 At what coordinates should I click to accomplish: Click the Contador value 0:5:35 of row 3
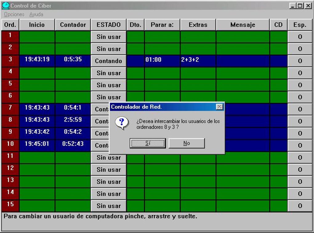[73, 61]
